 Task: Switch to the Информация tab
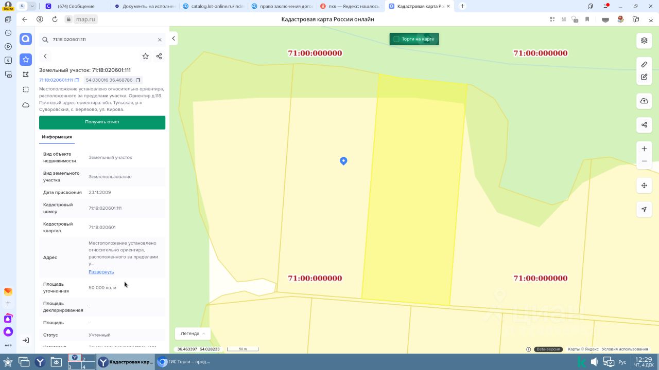tap(57, 137)
